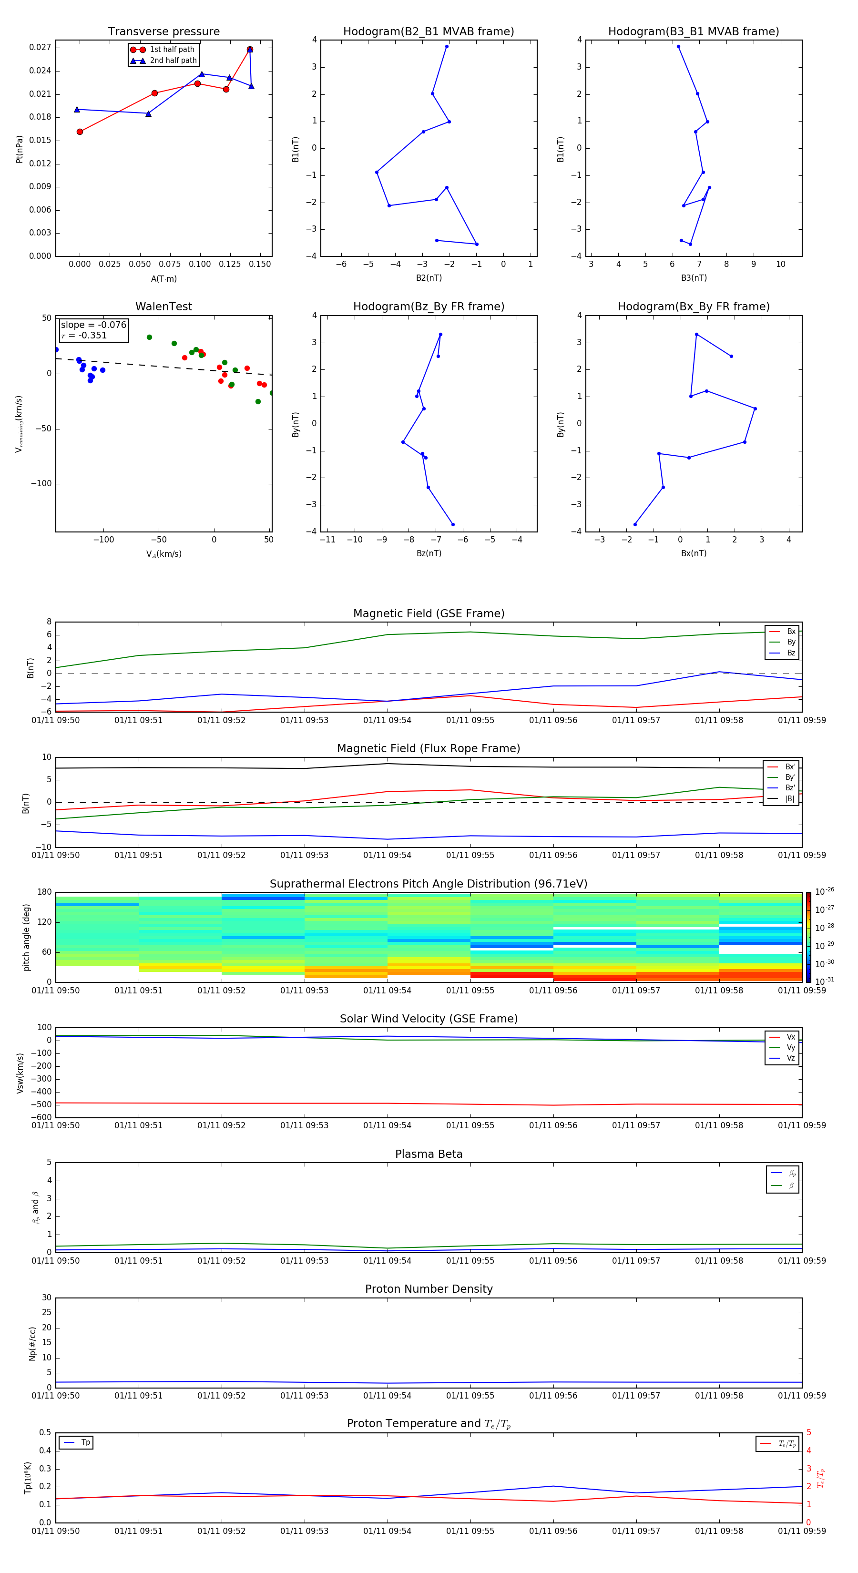Click '180' tick on pitch angle axis

coord(45,892)
